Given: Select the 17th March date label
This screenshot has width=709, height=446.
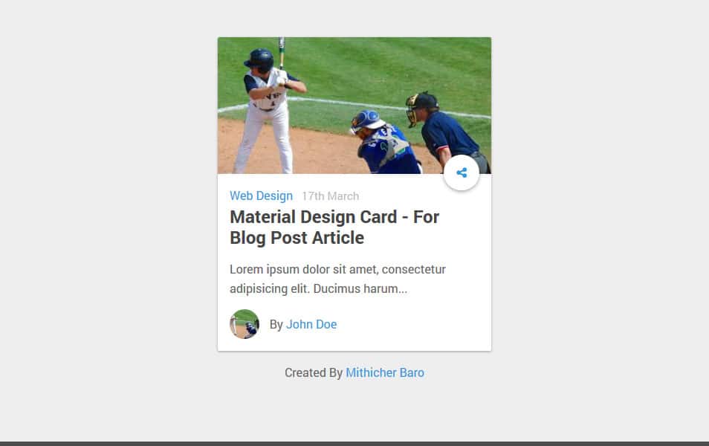Looking at the screenshot, I should [x=330, y=195].
